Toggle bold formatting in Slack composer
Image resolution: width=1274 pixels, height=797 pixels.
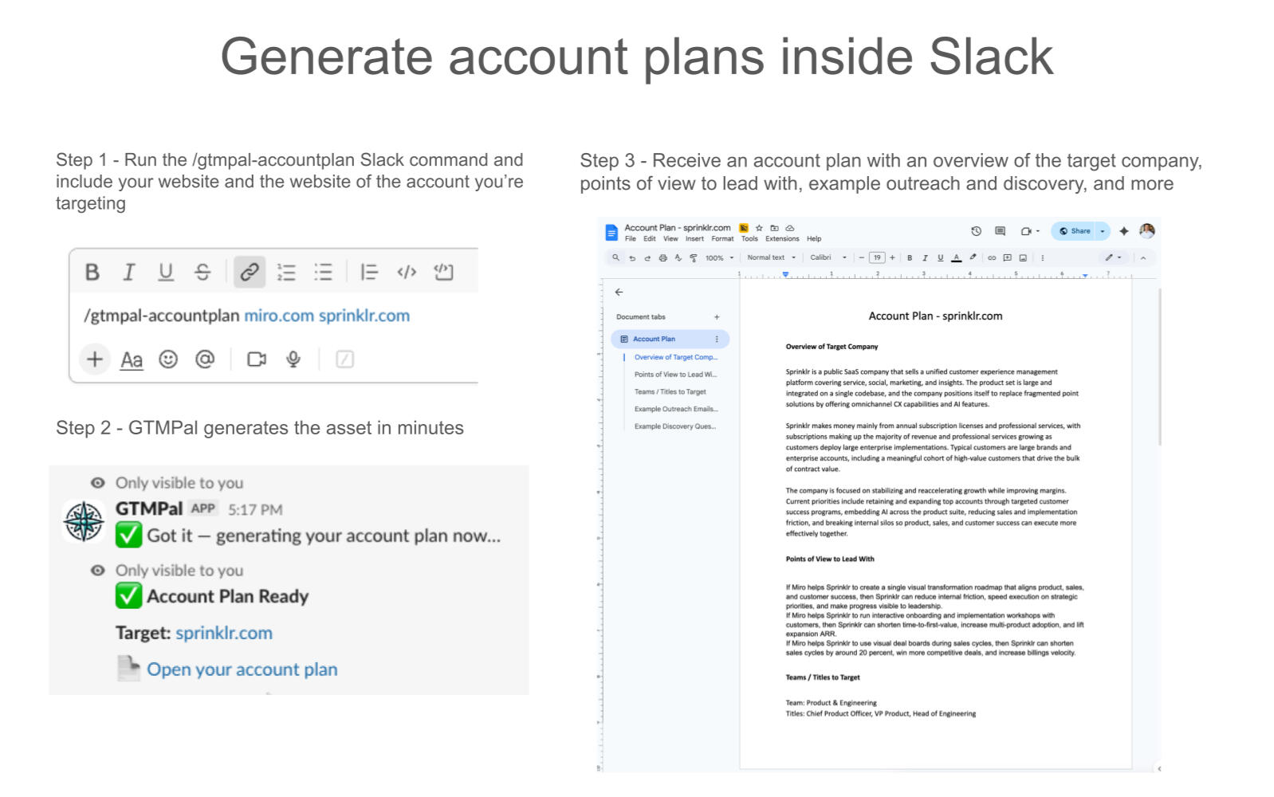92,273
